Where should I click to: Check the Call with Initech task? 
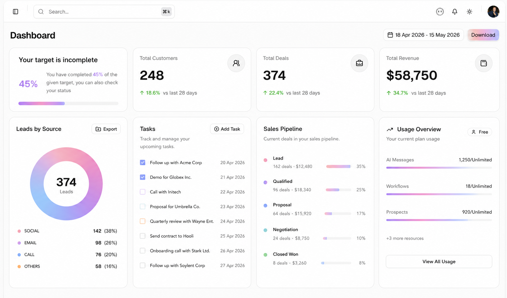tap(143, 192)
